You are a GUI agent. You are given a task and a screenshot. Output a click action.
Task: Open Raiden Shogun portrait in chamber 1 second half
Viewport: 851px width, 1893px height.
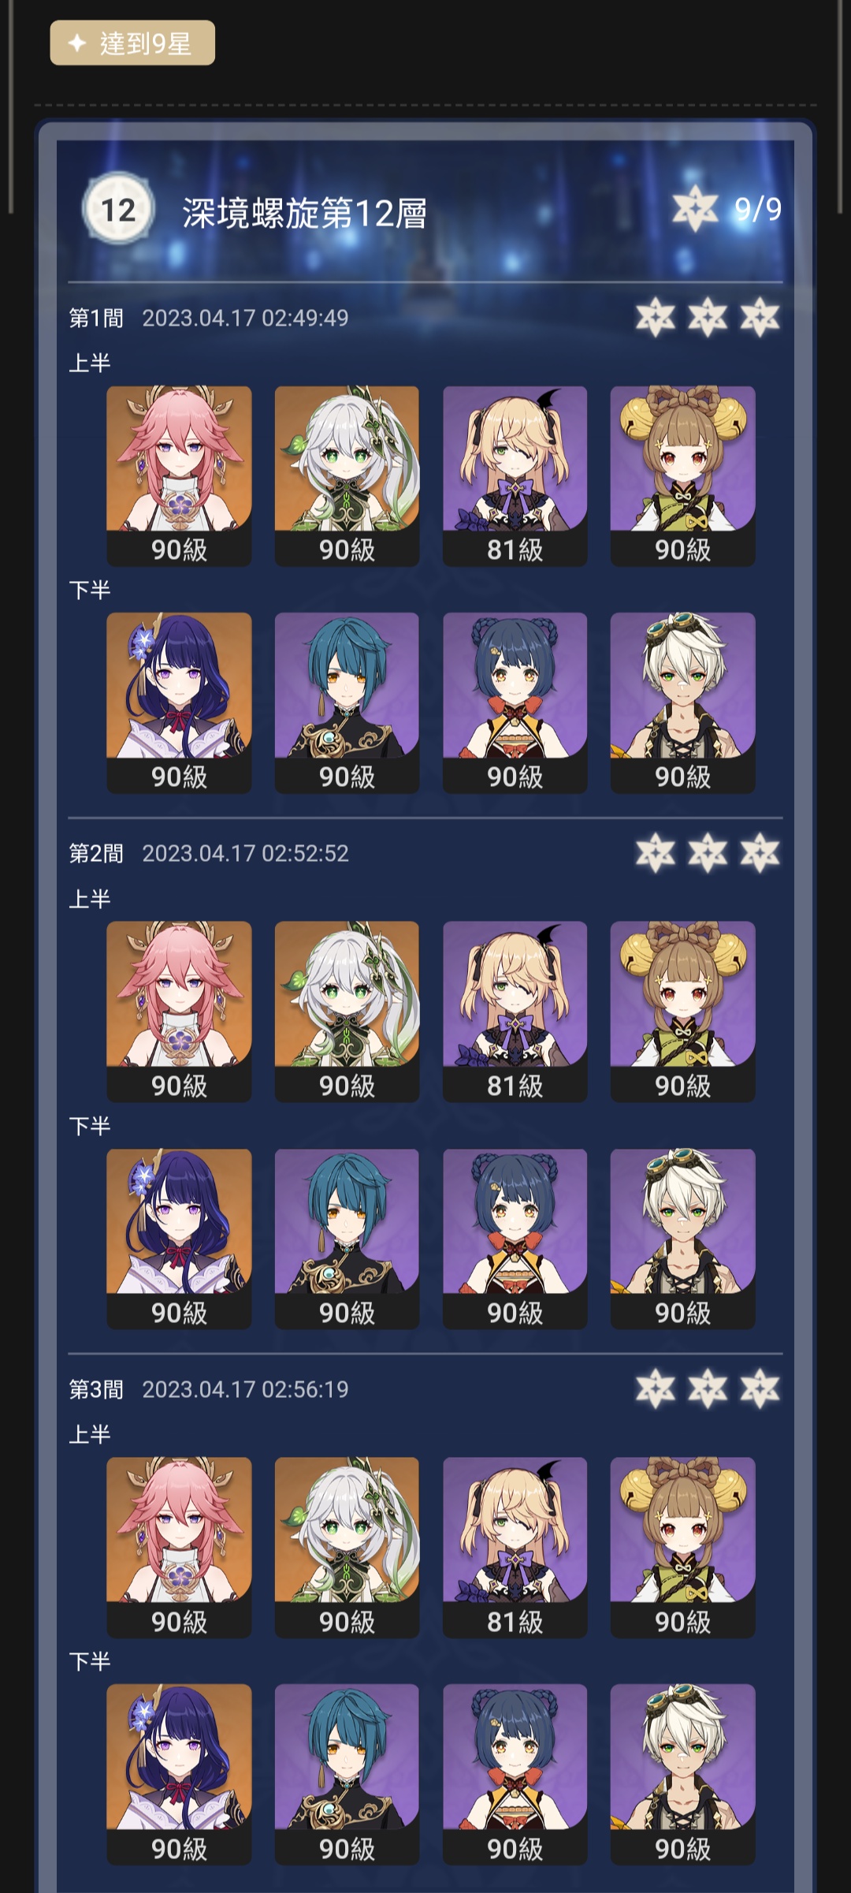point(179,702)
